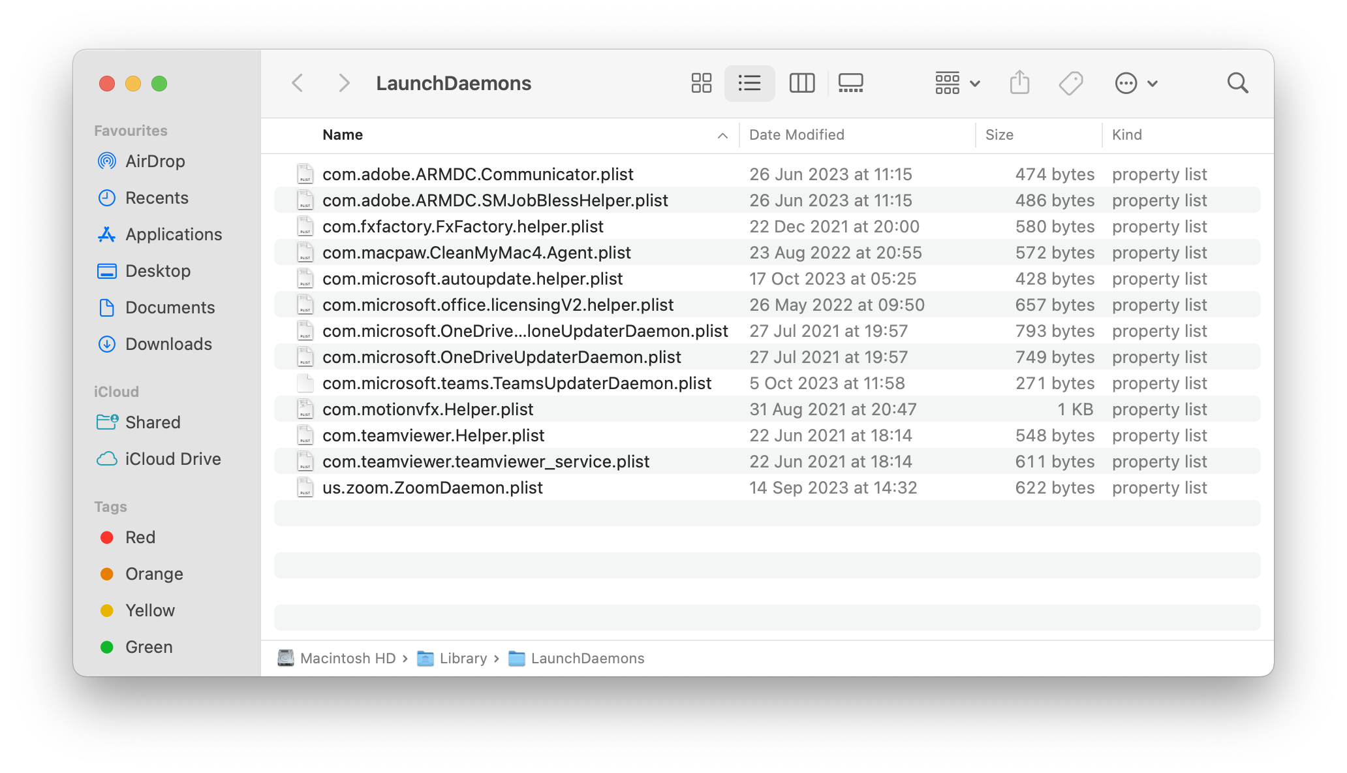This screenshot has height=773, width=1347.
Task: Select the Orange tag color dot
Action: tap(107, 574)
